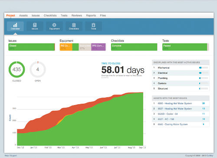Image resolution: width=217 pixels, height=158 pixels.
Task: Click the Dec '12 label on the chart axis
Action: (x=20, y=148)
